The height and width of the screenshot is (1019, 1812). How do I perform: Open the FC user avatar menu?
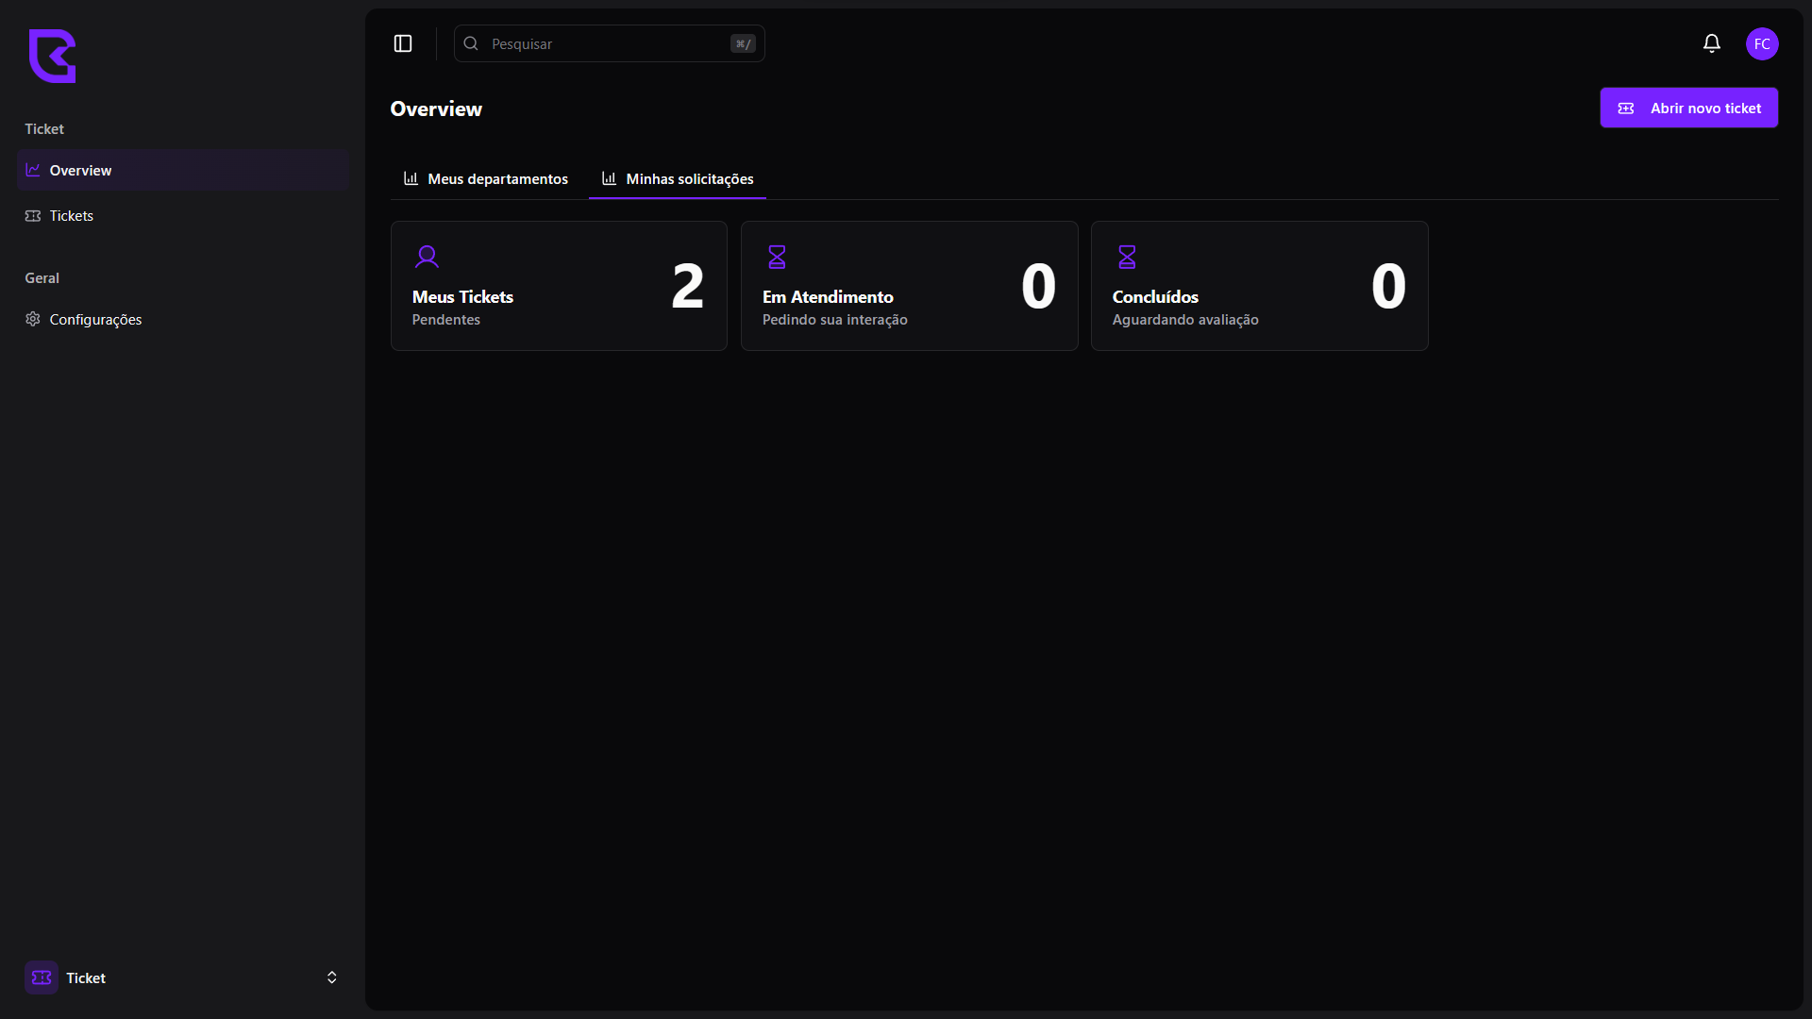pyautogui.click(x=1761, y=43)
